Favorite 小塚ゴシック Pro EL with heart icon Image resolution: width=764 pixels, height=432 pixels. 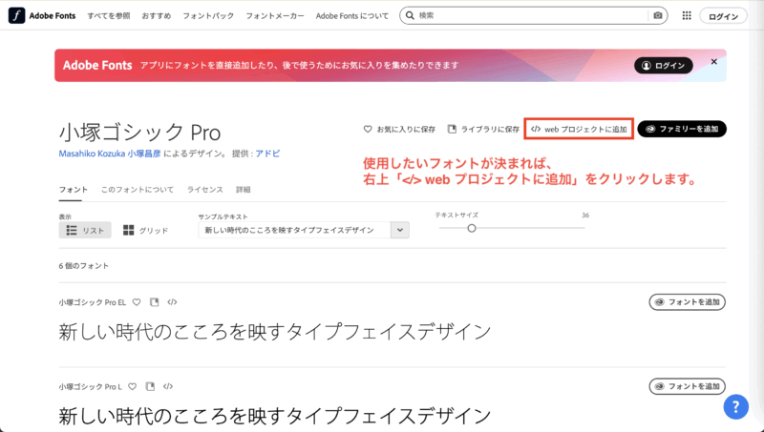pos(137,302)
